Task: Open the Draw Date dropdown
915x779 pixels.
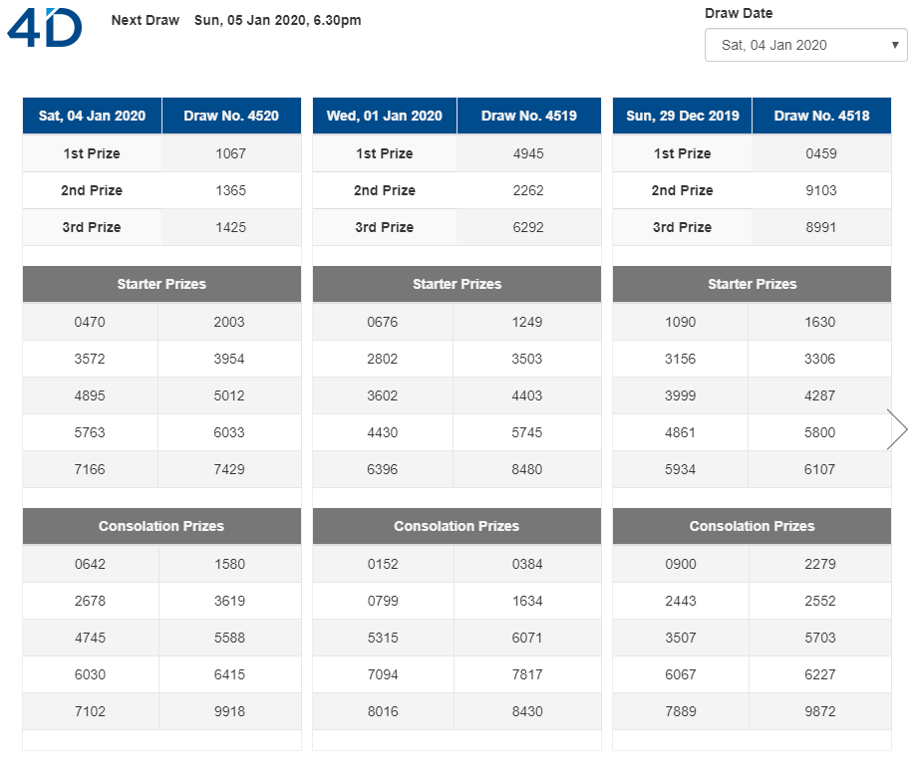Action: click(x=805, y=45)
